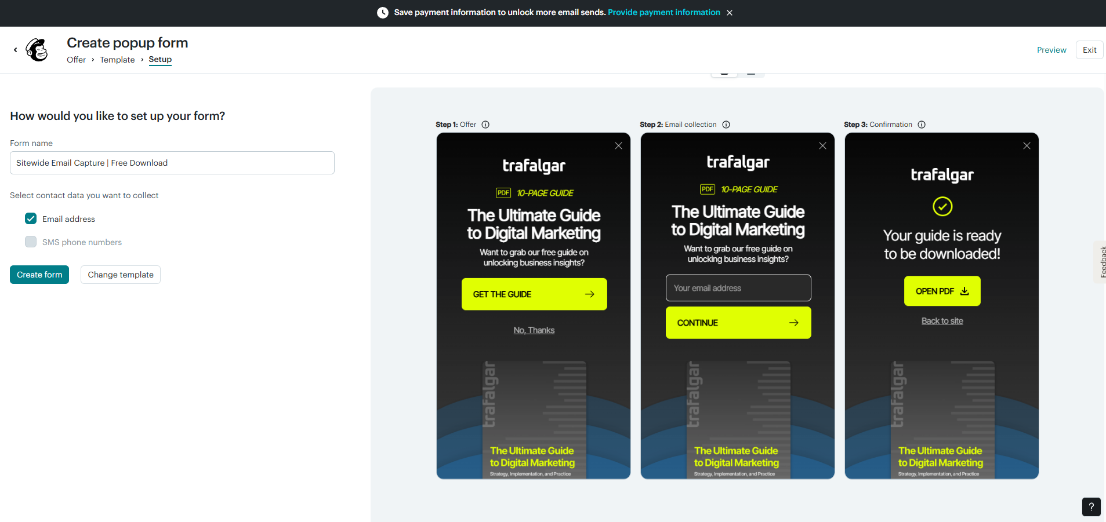Click the Change template button
This screenshot has width=1106, height=522.
point(121,275)
